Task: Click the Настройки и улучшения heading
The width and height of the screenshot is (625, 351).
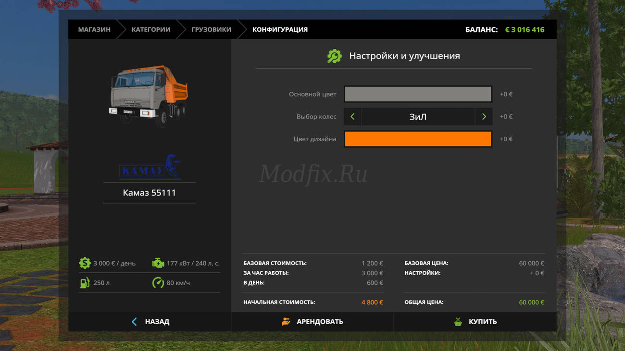Action: (404, 56)
